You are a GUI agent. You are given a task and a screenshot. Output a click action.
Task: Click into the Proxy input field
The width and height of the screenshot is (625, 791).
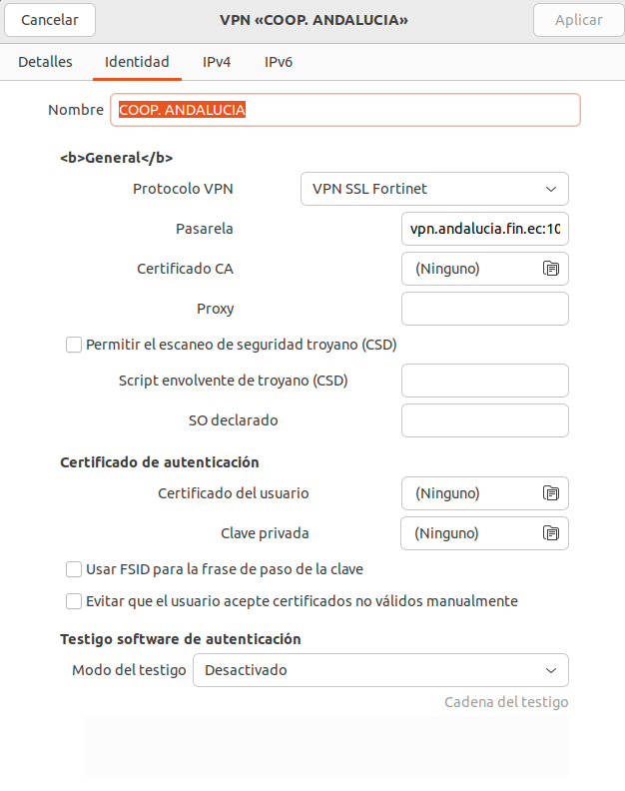485,309
